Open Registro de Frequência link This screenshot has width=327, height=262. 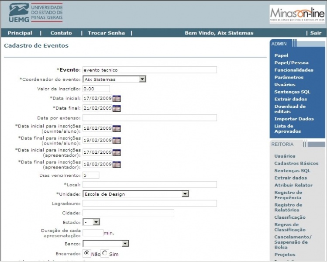point(288,195)
